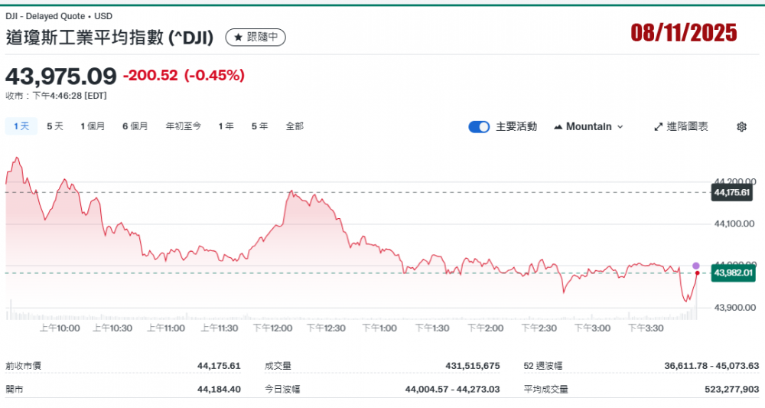
Task: Select the 1年 range tab
Action: click(x=226, y=126)
